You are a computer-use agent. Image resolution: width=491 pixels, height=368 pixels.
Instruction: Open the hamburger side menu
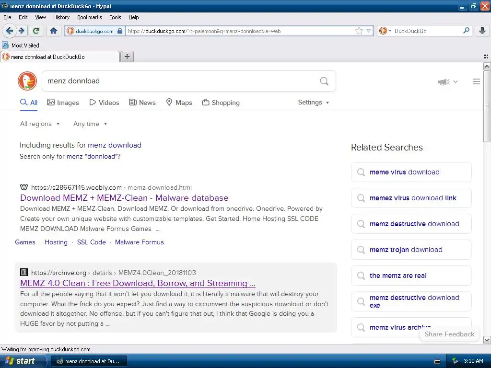[476, 81]
